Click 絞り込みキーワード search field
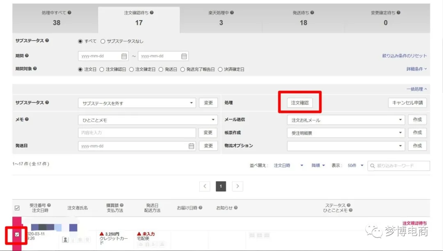 pos(399,166)
